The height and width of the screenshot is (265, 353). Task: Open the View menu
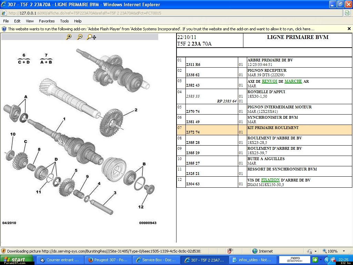point(30,21)
